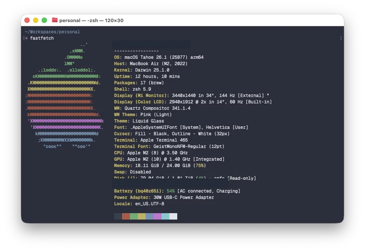Click the 'Kernel: Darwin 25.1.0' line
The image size is (365, 251).
(x=142, y=70)
